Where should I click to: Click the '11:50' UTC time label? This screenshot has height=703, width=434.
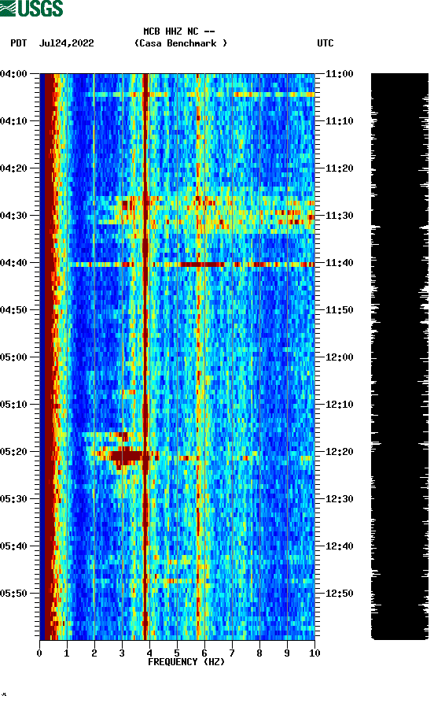(x=340, y=310)
